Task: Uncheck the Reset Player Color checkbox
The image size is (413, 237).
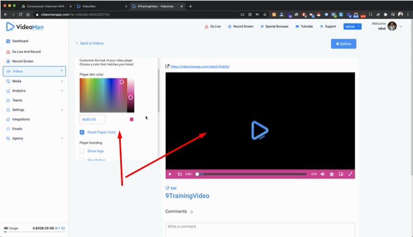Action: (82, 132)
